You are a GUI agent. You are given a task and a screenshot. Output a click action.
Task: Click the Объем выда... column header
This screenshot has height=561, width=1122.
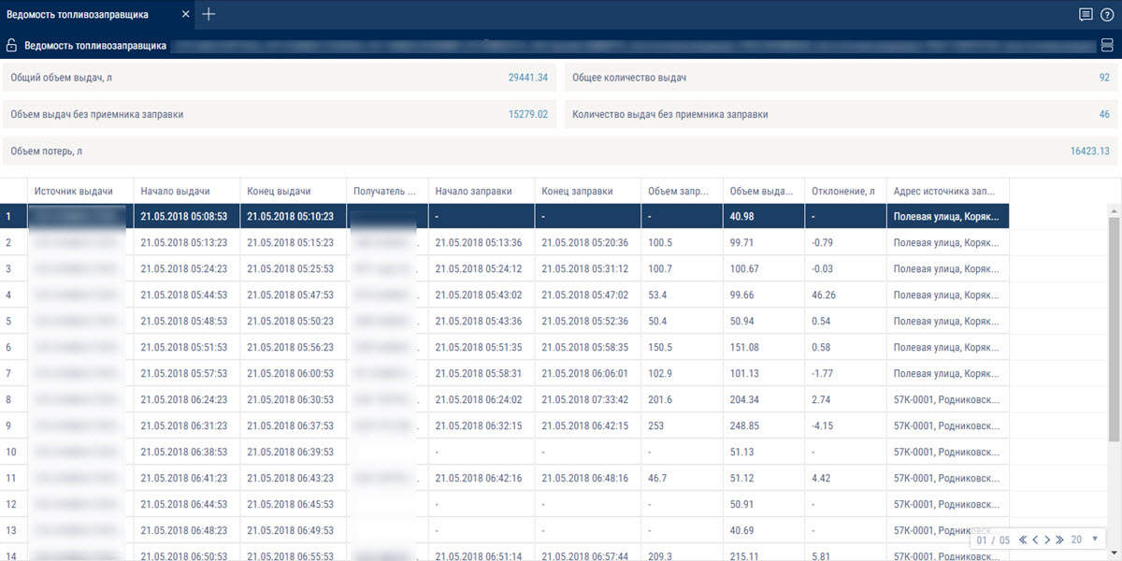[764, 191]
